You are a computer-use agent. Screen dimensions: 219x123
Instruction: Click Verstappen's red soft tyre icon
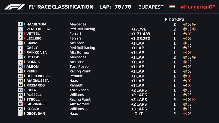(x=194, y=29)
